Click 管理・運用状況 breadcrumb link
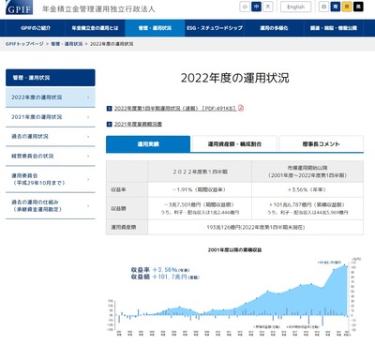This screenshot has width=375, height=345. 67,44
